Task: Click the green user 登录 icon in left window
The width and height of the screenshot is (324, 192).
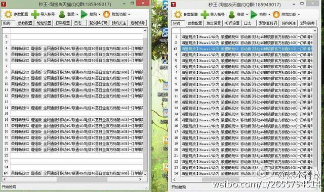Action: 62,14
